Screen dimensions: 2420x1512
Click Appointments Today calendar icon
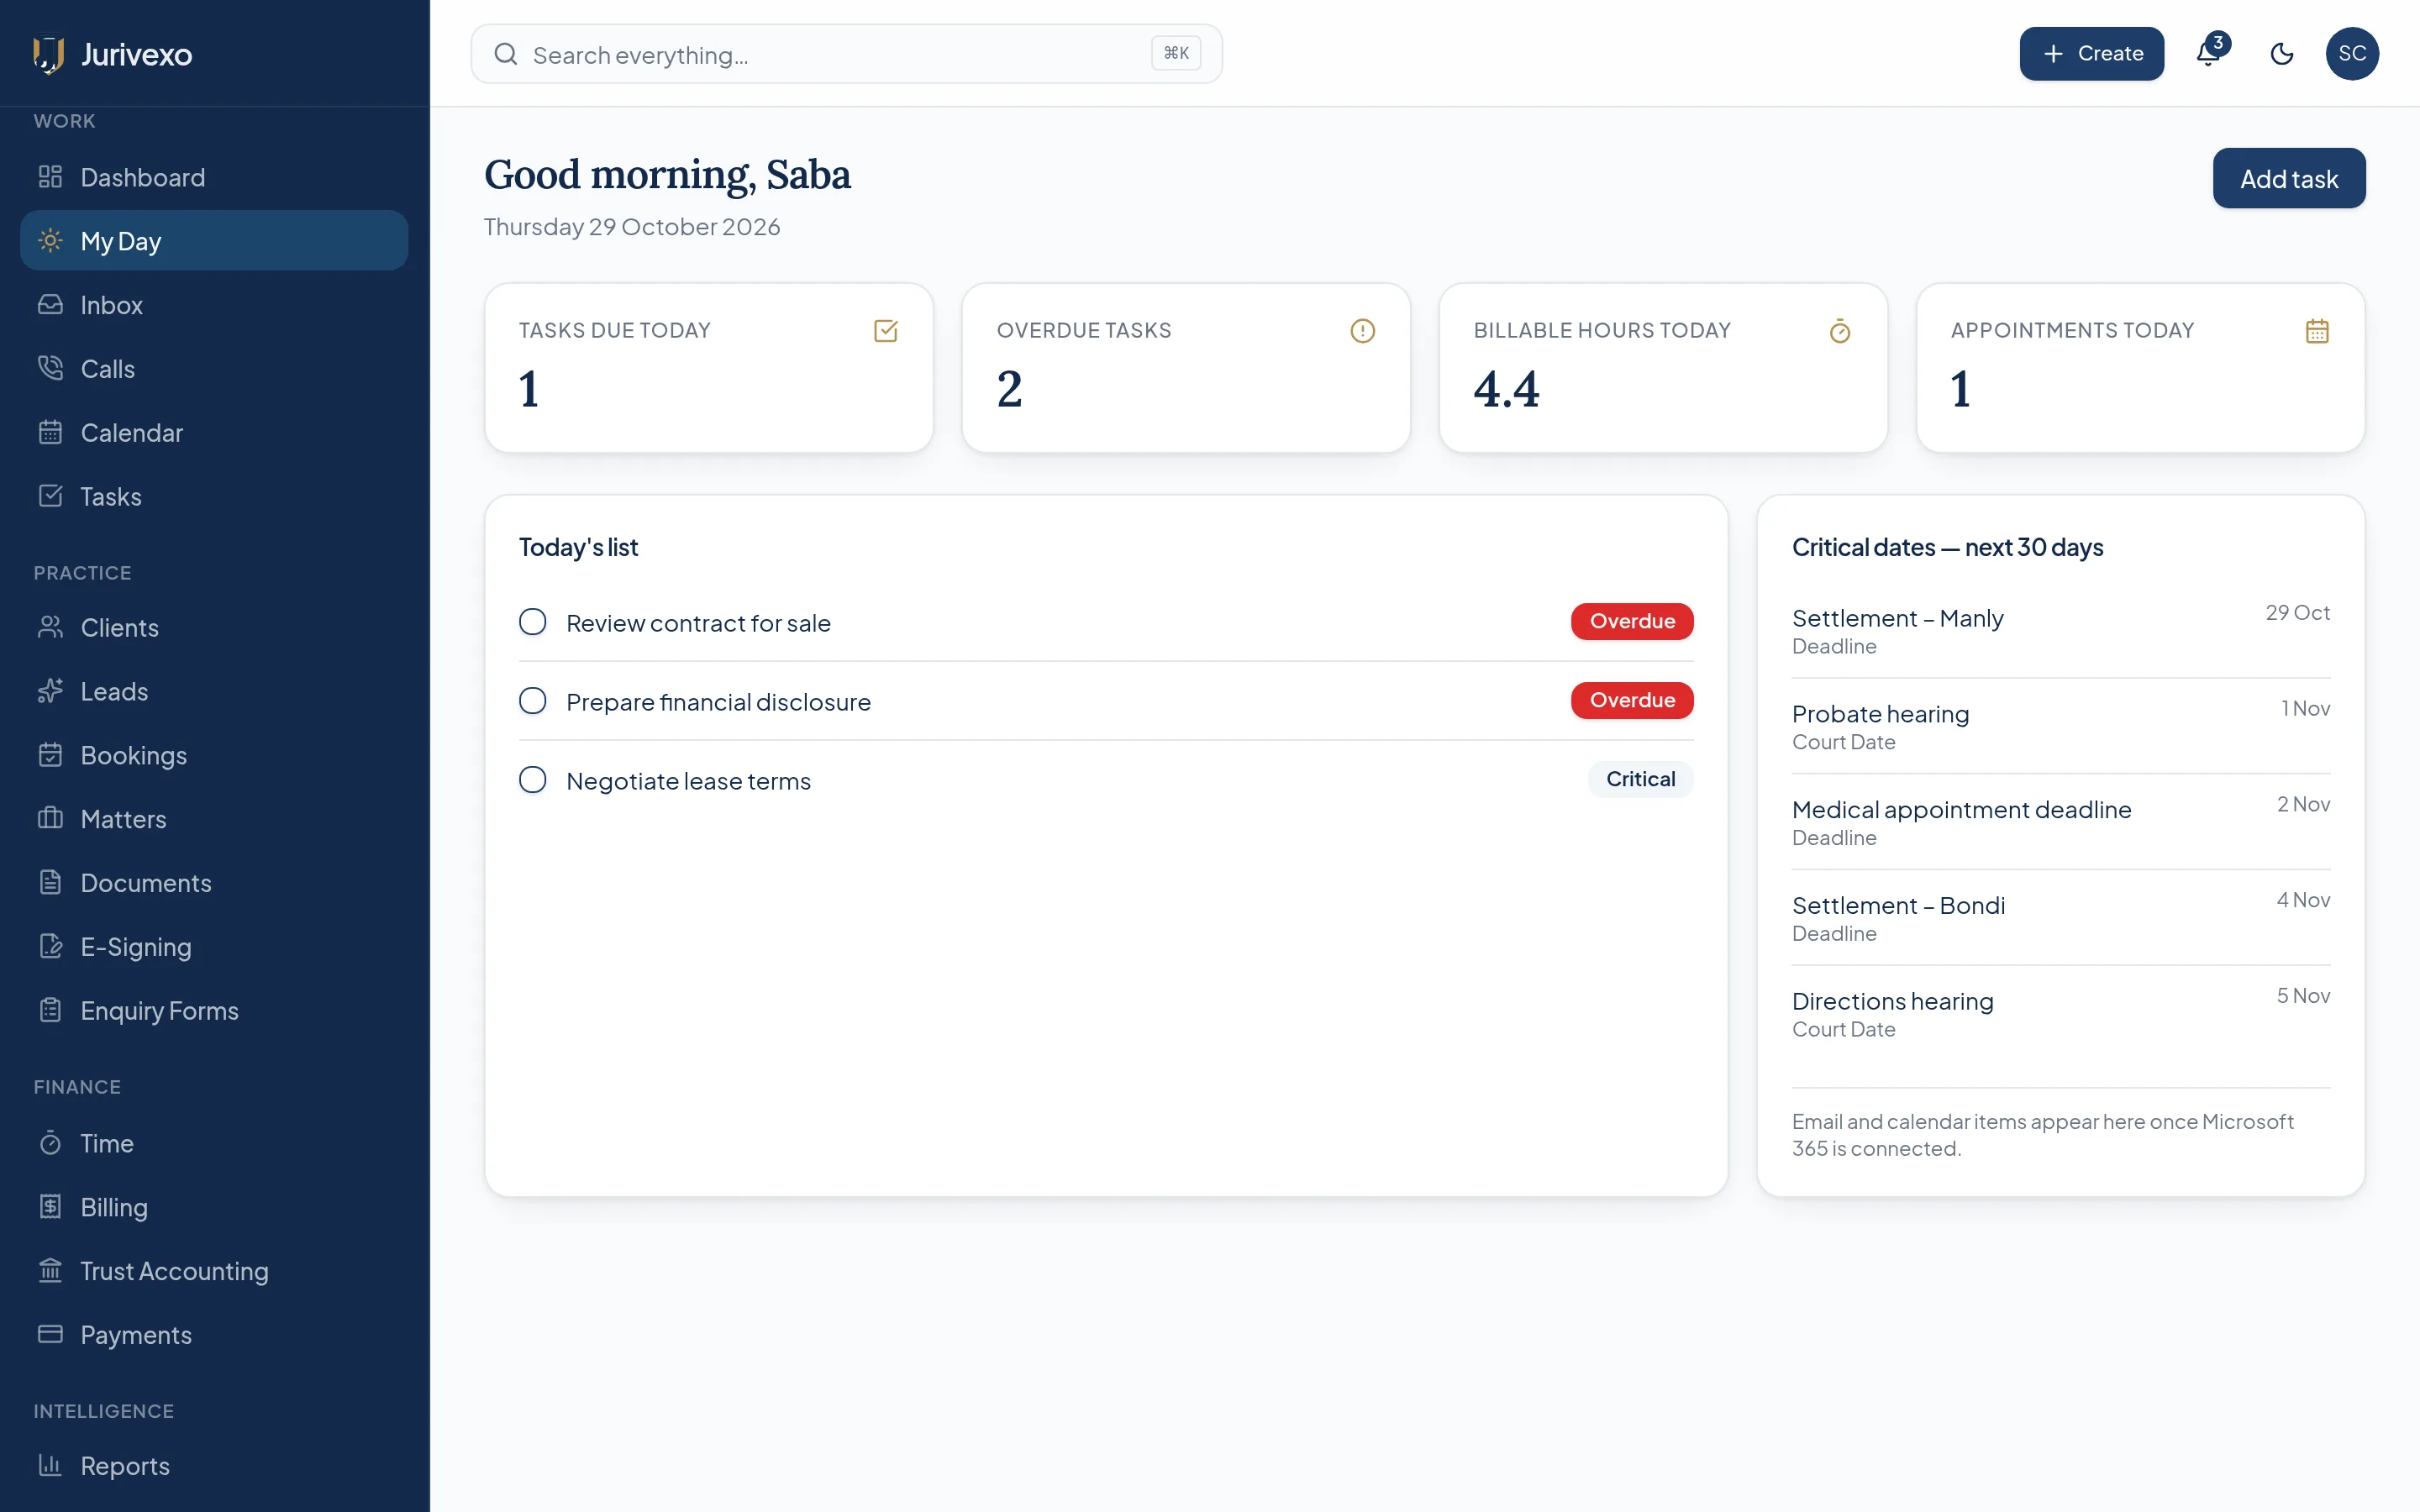pos(2317,331)
